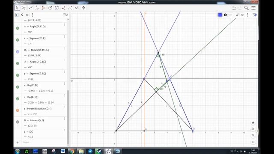Toggle visibility of Rotate(D, 45°, E) point
This screenshot has width=274, height=154.
[x=18, y=52]
